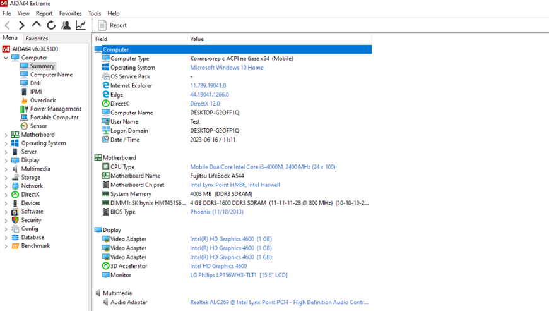Viewport: 549px width, 311px height.
Task: Select the DIMM1: SK hynix memory row
Action: (233, 203)
